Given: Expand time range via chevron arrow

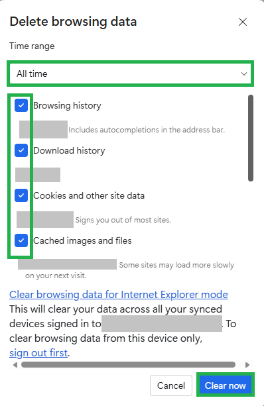Looking at the screenshot, I should click(244, 74).
